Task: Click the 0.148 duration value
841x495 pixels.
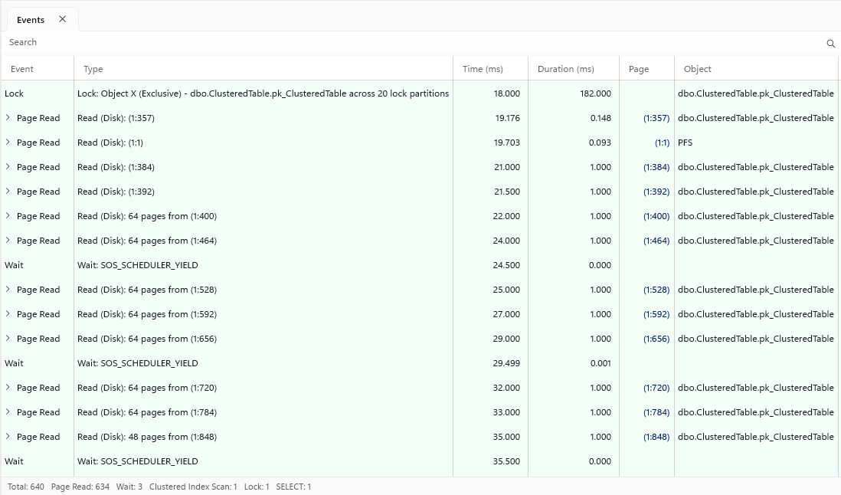Action: click(600, 118)
